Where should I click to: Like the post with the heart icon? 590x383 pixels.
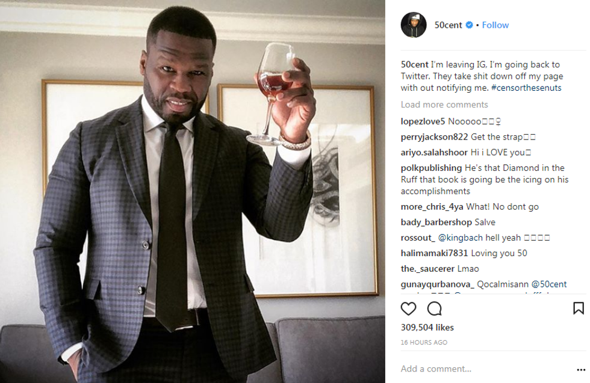point(408,309)
